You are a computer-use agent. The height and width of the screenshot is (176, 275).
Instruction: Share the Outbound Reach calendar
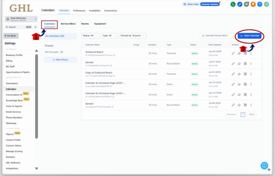coord(239,53)
